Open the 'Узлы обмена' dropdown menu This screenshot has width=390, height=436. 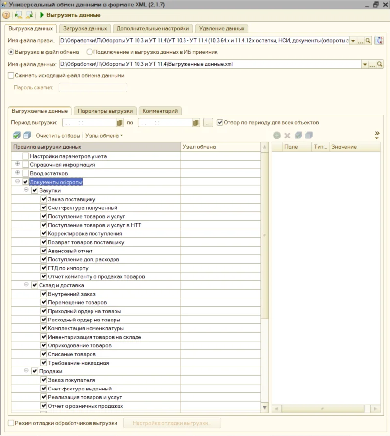point(104,136)
